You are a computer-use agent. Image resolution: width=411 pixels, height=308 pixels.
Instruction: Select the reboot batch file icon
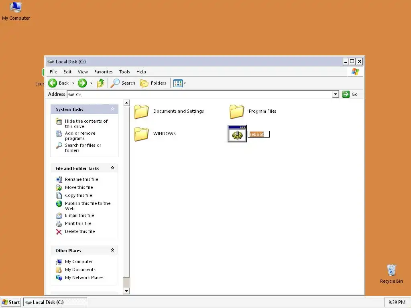237,134
